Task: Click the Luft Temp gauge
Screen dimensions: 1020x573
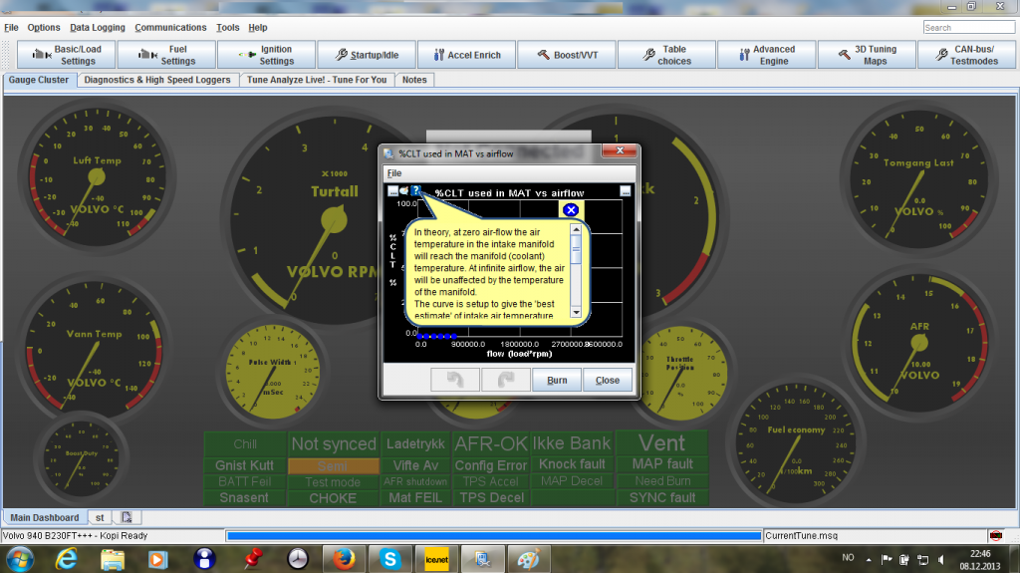Action: pyautogui.click(x=97, y=175)
